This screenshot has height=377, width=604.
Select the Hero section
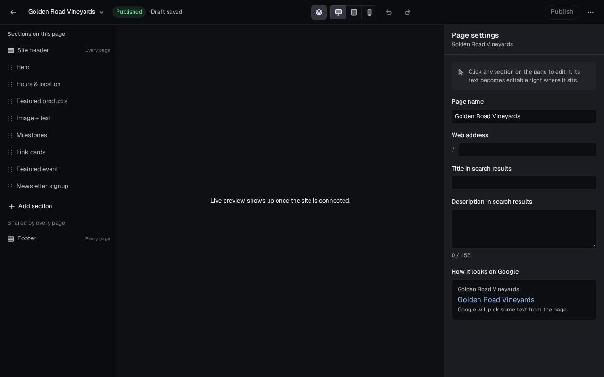[59, 67]
